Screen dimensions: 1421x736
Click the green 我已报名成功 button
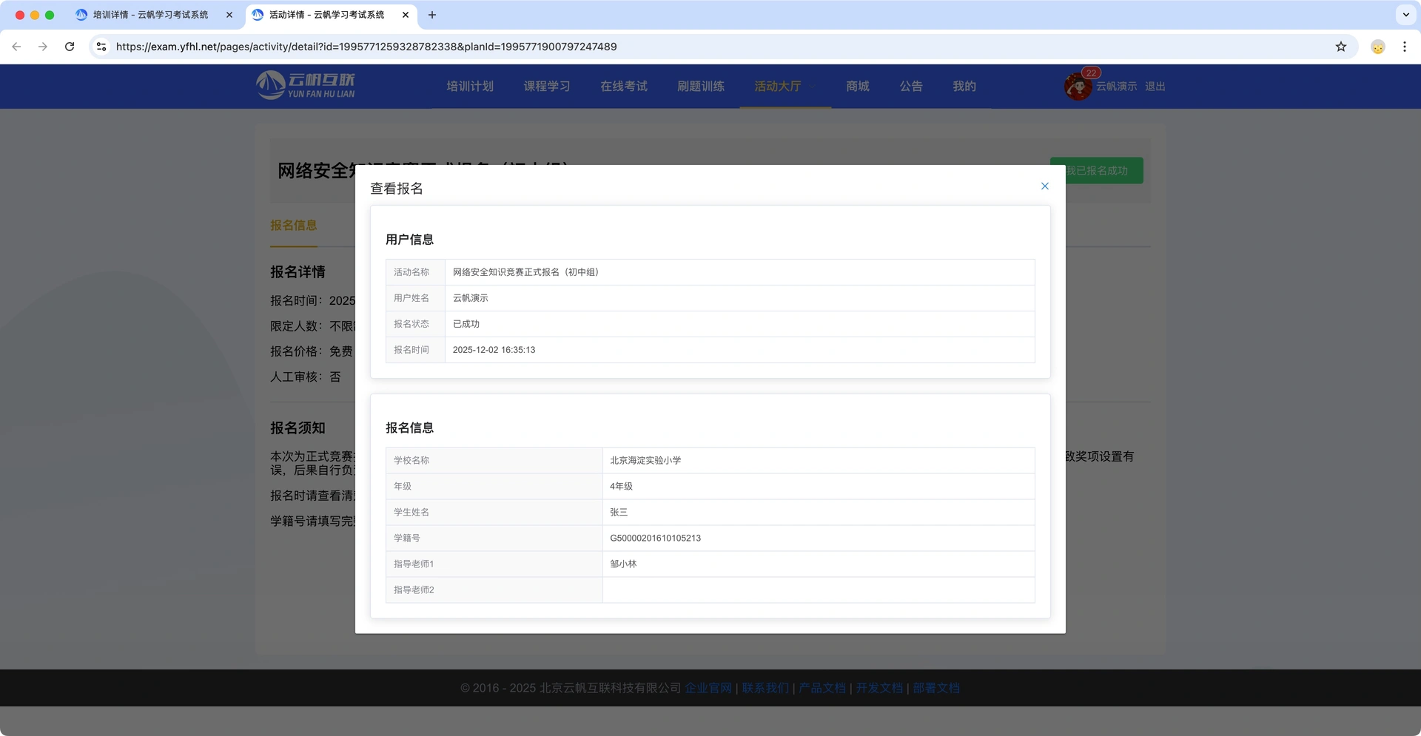pos(1096,171)
